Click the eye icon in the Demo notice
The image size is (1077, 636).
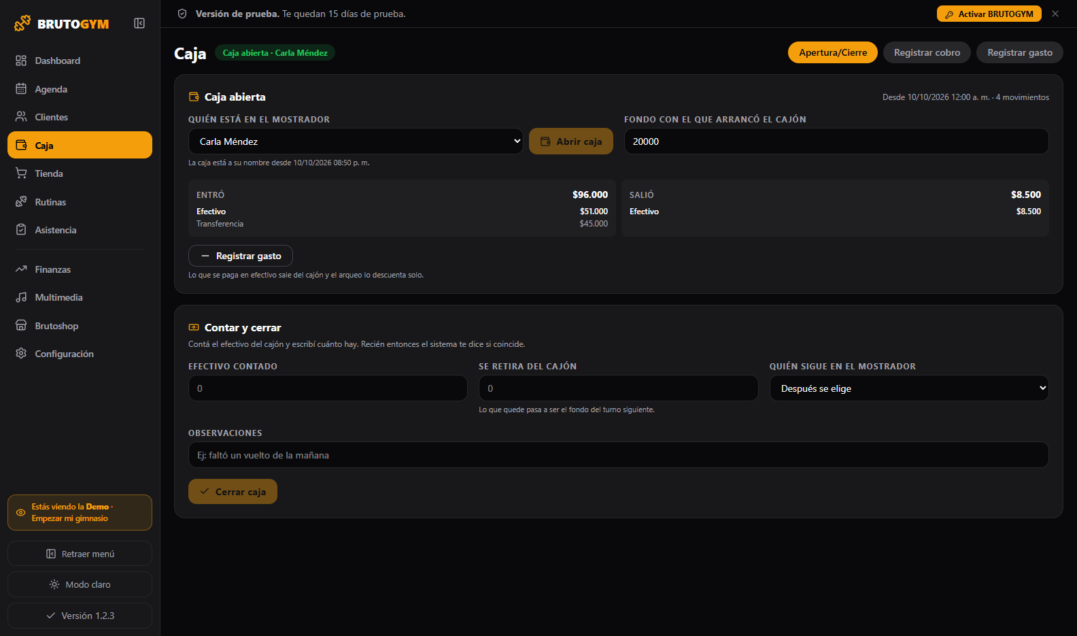click(x=20, y=512)
